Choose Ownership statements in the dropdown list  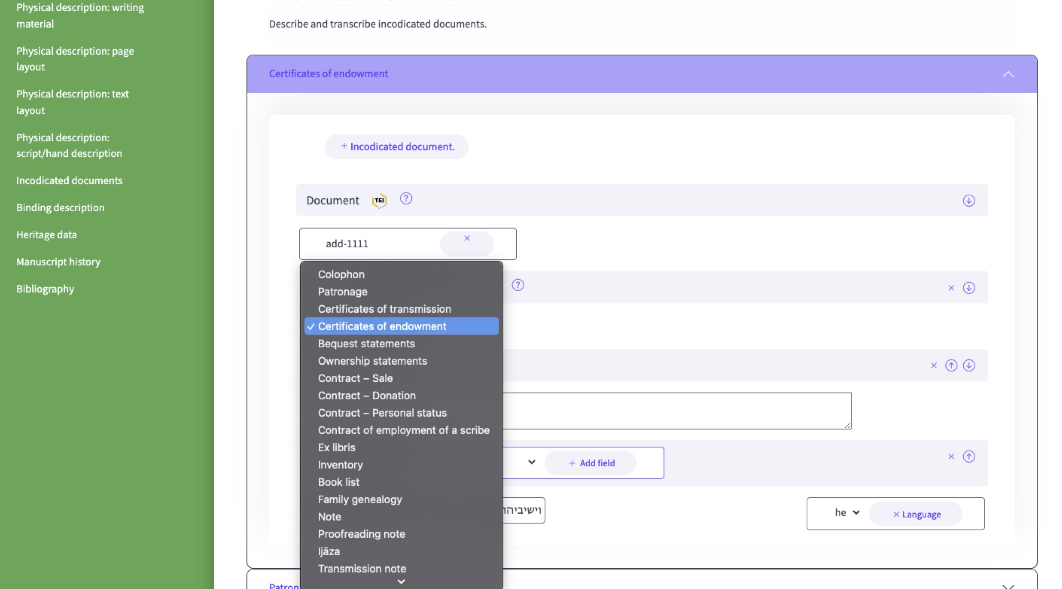(372, 361)
